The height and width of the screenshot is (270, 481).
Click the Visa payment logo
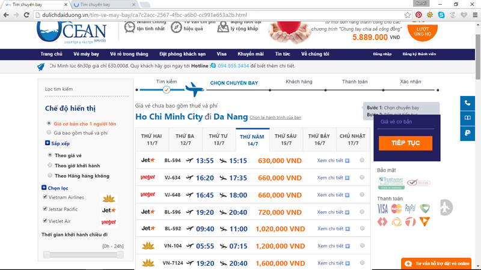point(382,209)
